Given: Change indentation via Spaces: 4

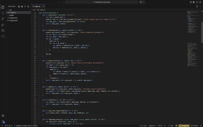Looking at the screenshot, I should (152, 126).
